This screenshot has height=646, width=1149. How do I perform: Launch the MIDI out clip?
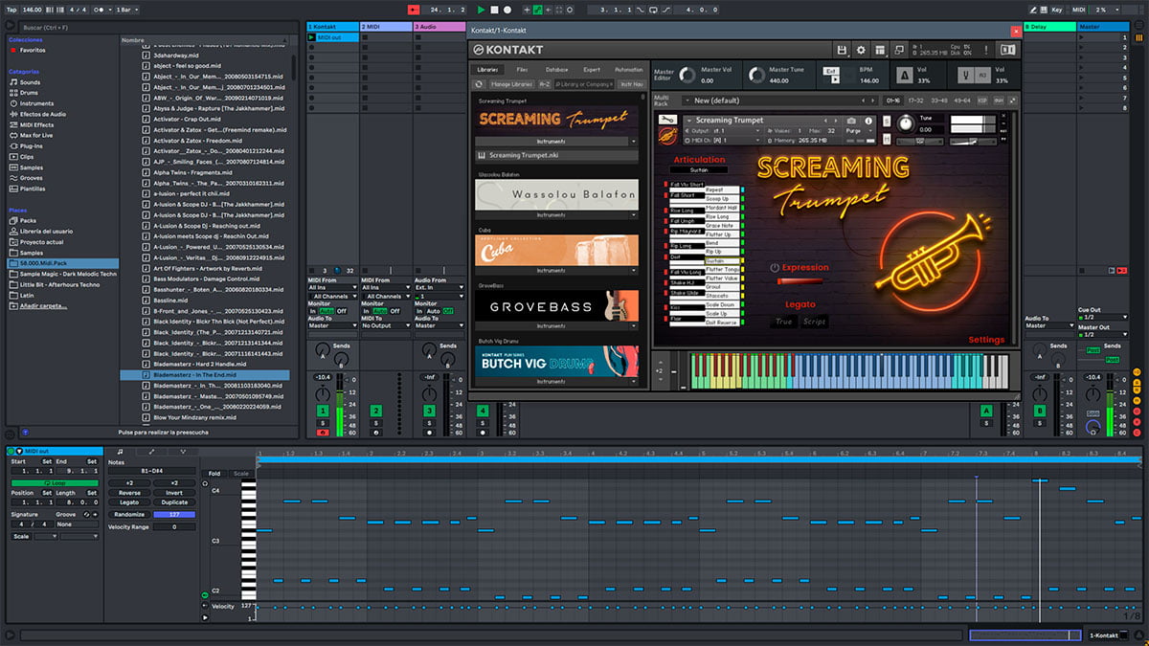(311, 37)
